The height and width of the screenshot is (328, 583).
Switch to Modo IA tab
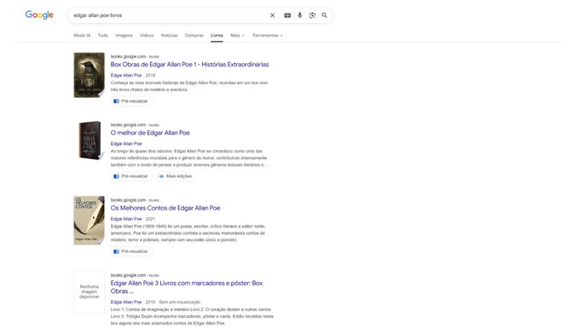(x=82, y=35)
